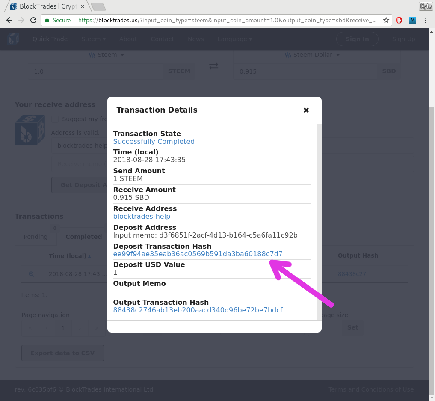Image resolution: width=435 pixels, height=401 pixels.
Task: Click the Successfully Completed state link
Action: [154, 141]
